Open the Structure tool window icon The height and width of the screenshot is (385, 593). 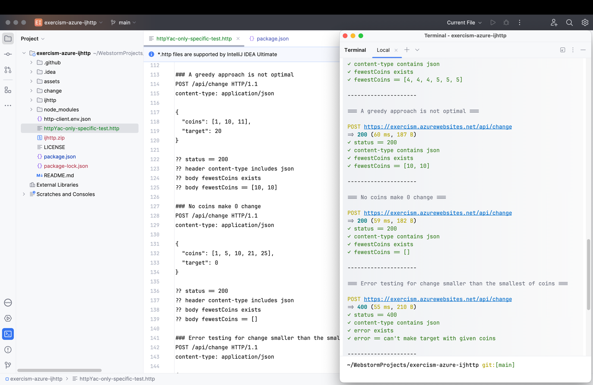(8, 90)
